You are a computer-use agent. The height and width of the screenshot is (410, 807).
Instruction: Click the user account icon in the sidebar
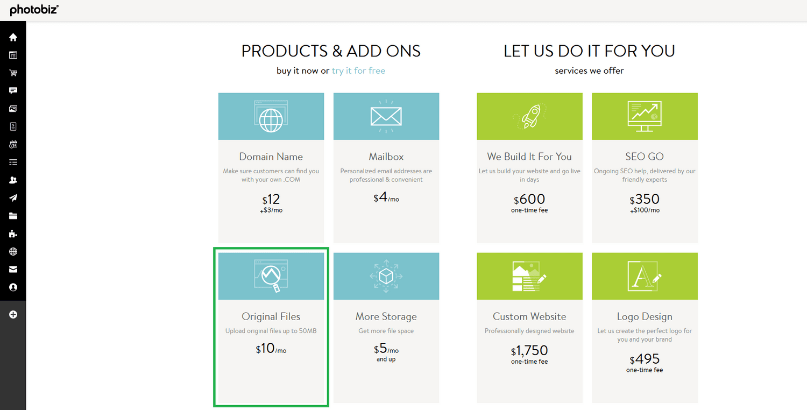click(x=13, y=287)
